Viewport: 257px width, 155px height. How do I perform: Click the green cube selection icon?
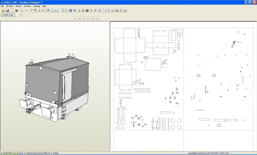[47, 11]
